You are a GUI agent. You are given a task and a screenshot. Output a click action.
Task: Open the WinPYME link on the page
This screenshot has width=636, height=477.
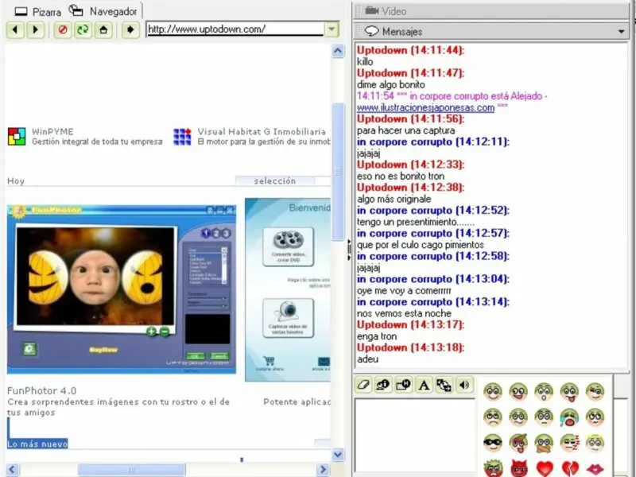(52, 132)
